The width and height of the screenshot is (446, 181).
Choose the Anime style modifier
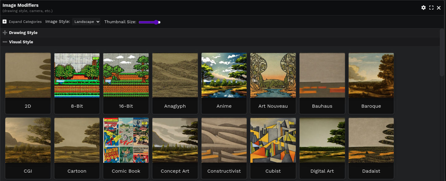pyautogui.click(x=224, y=75)
